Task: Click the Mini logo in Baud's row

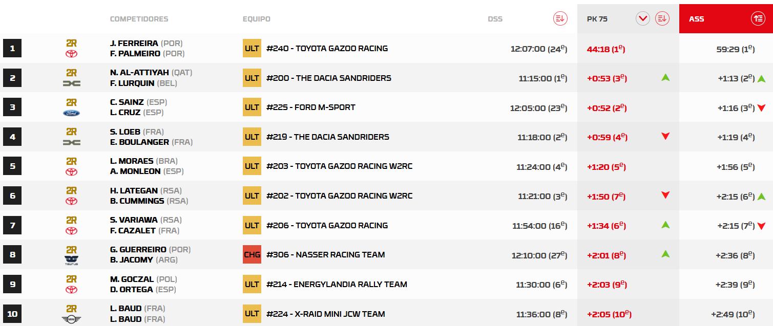Action: [x=71, y=319]
